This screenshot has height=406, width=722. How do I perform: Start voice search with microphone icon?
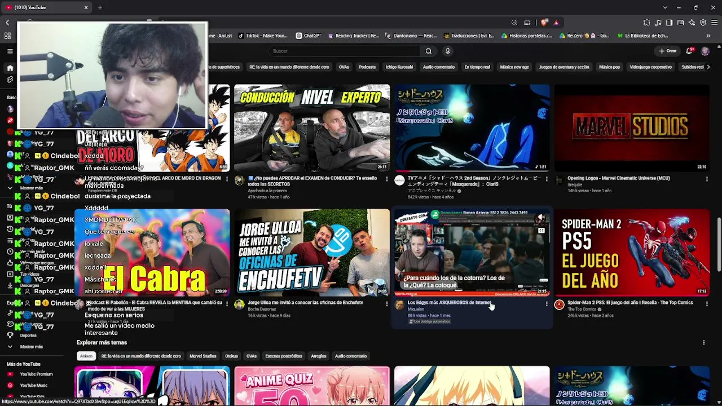(x=448, y=51)
